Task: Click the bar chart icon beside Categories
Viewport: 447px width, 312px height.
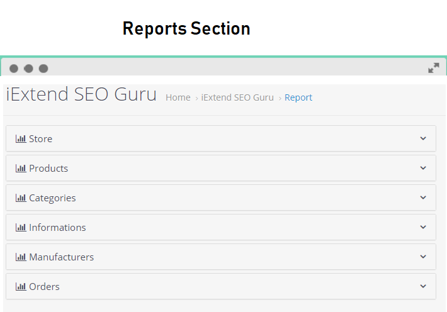Action: click(21, 198)
